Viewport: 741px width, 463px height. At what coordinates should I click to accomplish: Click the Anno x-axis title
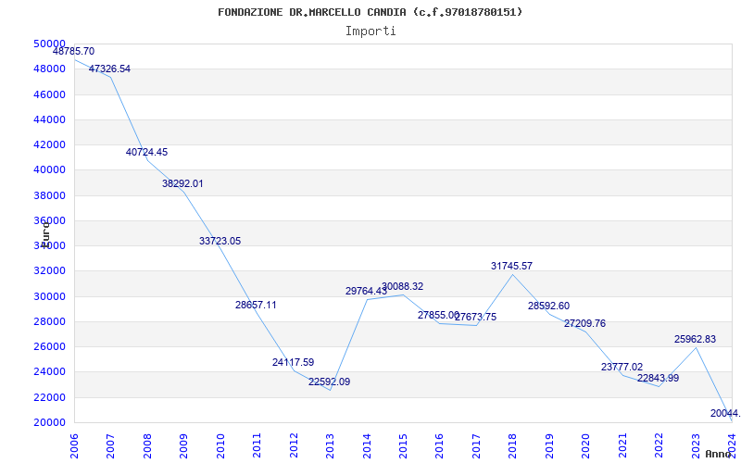[719, 454]
